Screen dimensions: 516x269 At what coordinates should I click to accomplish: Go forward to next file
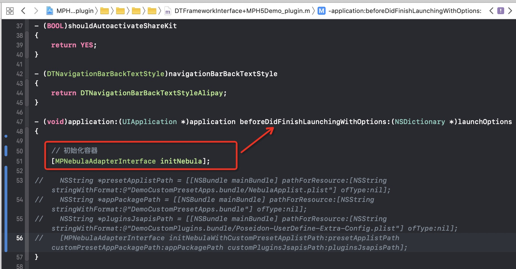pyautogui.click(x=36, y=11)
